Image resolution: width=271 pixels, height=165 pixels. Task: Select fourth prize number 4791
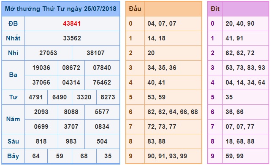tap(35, 97)
